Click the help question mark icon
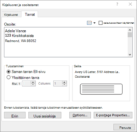This screenshot has height=132, width=137. (117, 4)
